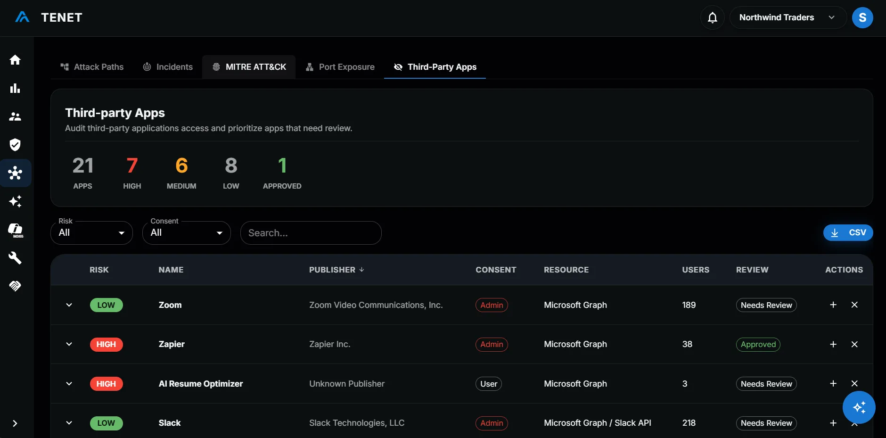The height and width of the screenshot is (438, 886).
Task: Click the AI Resume Optimizer name
Action: (201, 384)
